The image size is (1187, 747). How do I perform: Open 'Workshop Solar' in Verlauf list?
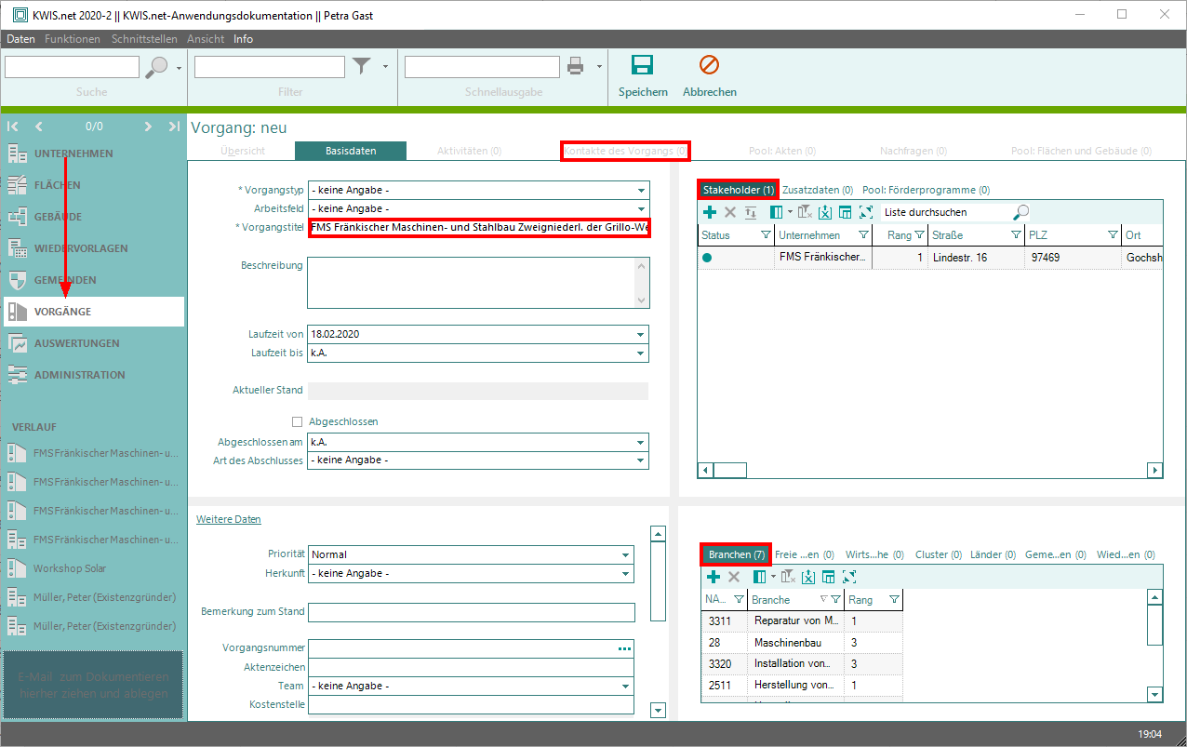click(70, 568)
